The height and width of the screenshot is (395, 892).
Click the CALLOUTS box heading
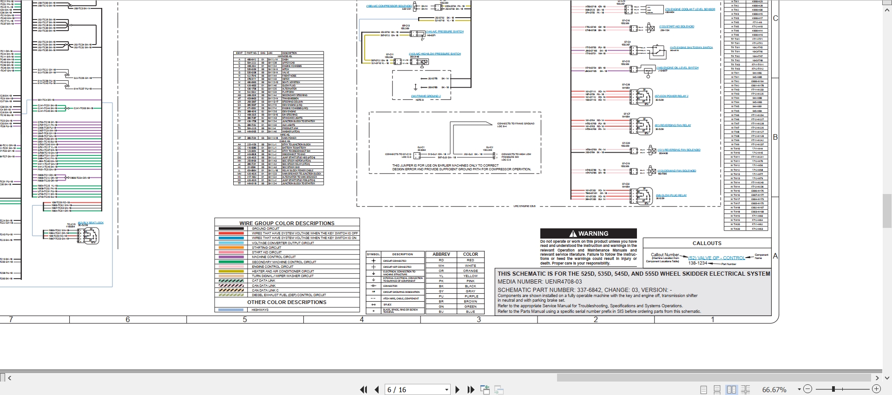[x=707, y=243]
